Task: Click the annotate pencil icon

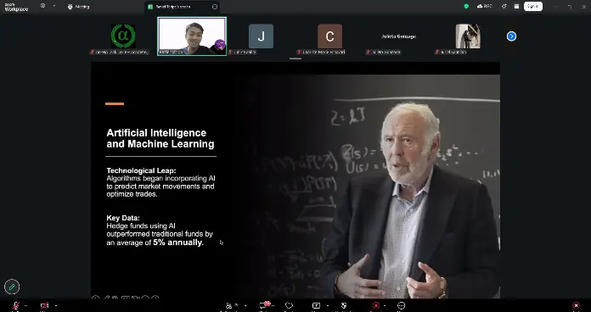Action: click(x=12, y=287)
